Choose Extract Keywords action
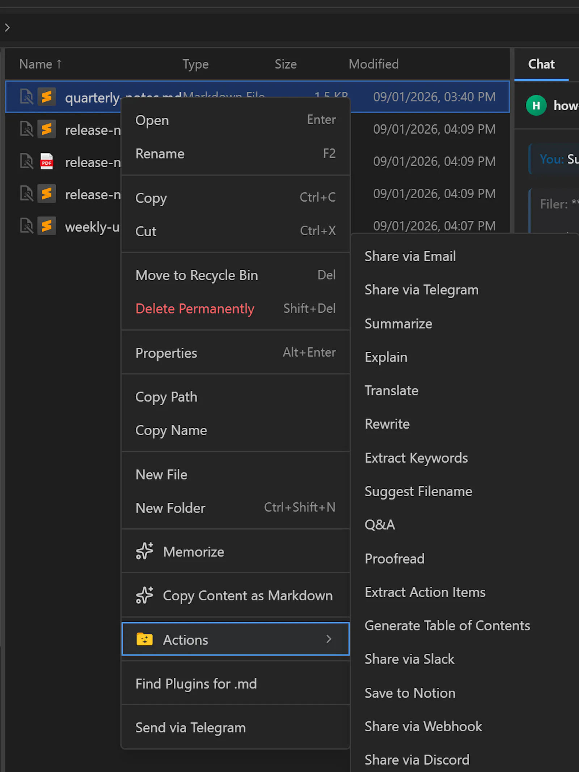This screenshot has height=772, width=579. tap(465, 458)
